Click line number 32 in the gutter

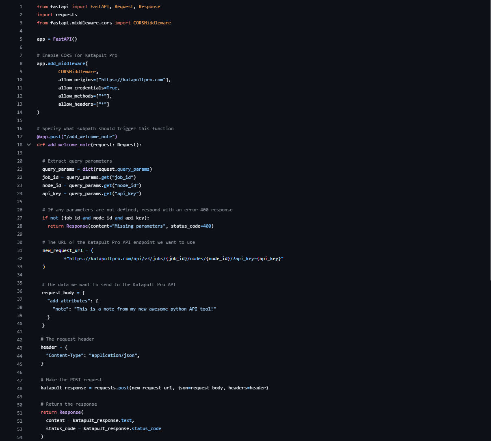click(20, 259)
